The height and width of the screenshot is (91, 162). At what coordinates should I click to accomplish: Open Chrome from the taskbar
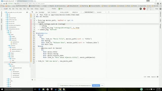[x=60, y=89]
